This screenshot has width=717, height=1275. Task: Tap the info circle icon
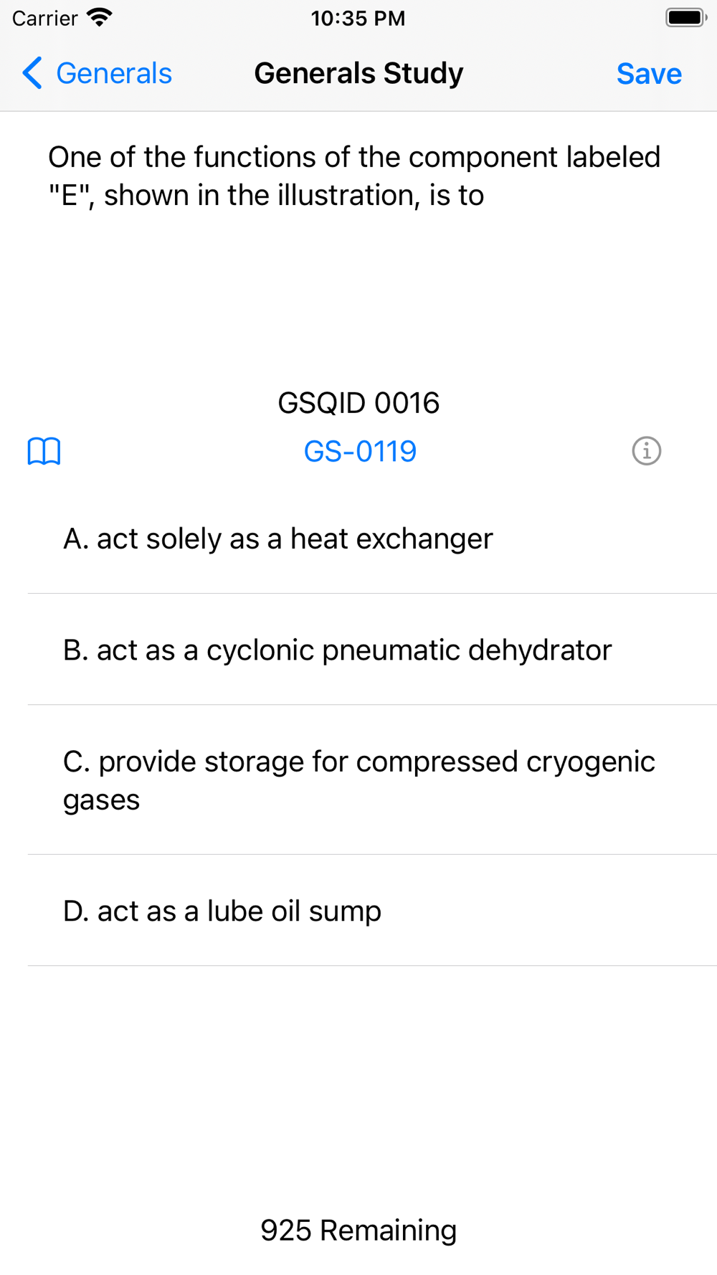tap(646, 451)
